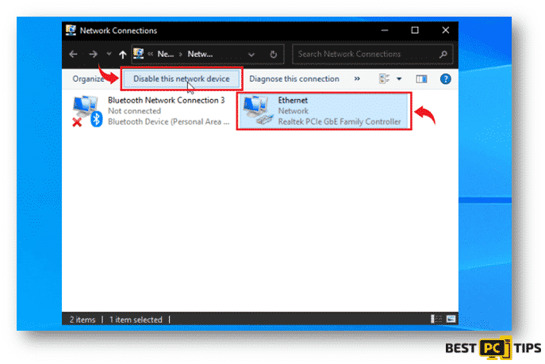Viewport: 545px width, 364px height.
Task: Close the Network Connections window
Action: point(445,30)
